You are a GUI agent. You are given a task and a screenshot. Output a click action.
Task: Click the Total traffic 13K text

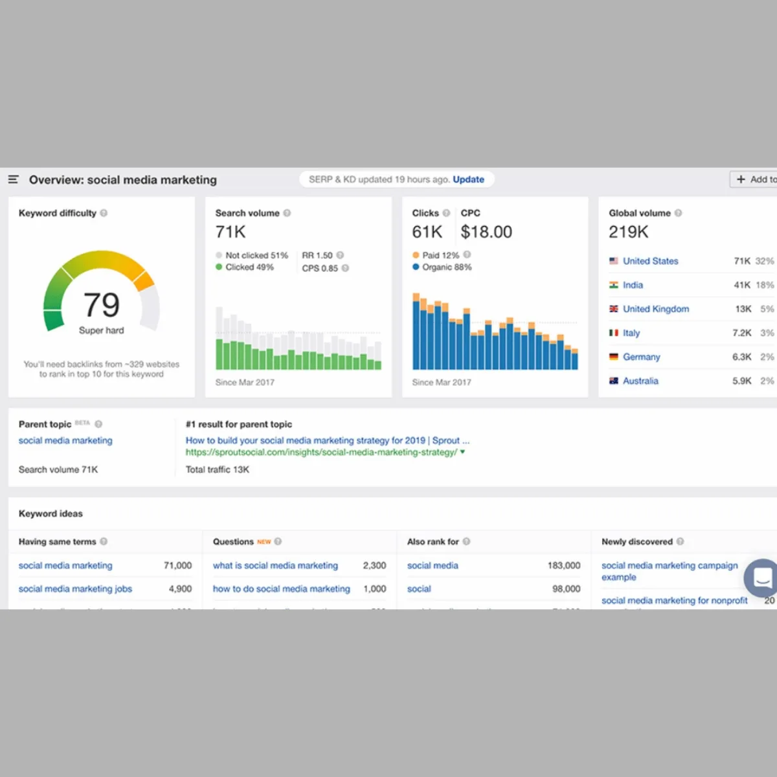point(218,469)
